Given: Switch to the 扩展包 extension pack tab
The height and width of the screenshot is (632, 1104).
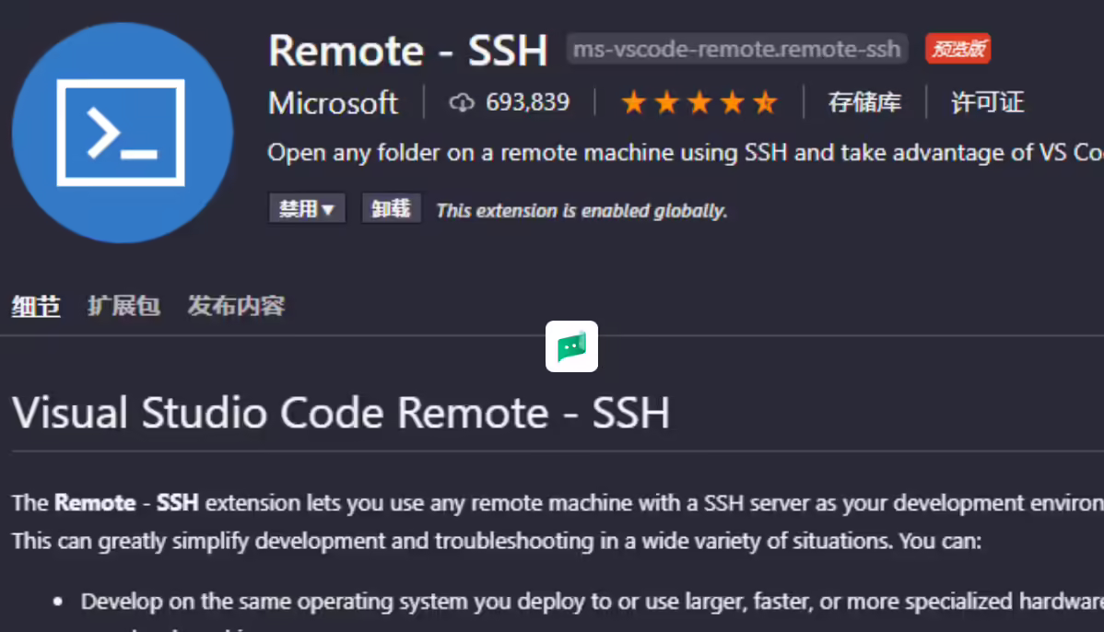Looking at the screenshot, I should coord(123,306).
